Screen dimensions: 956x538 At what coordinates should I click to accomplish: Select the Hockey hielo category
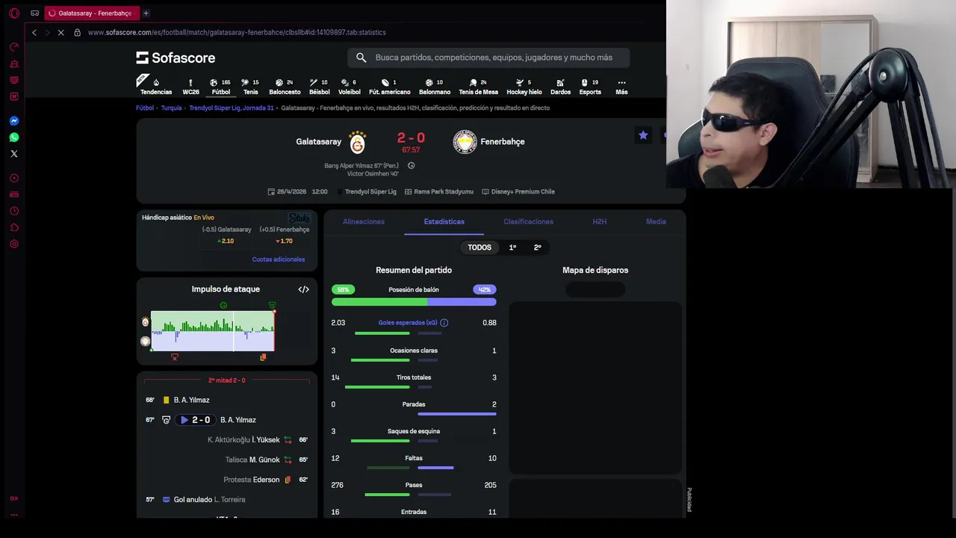[524, 87]
